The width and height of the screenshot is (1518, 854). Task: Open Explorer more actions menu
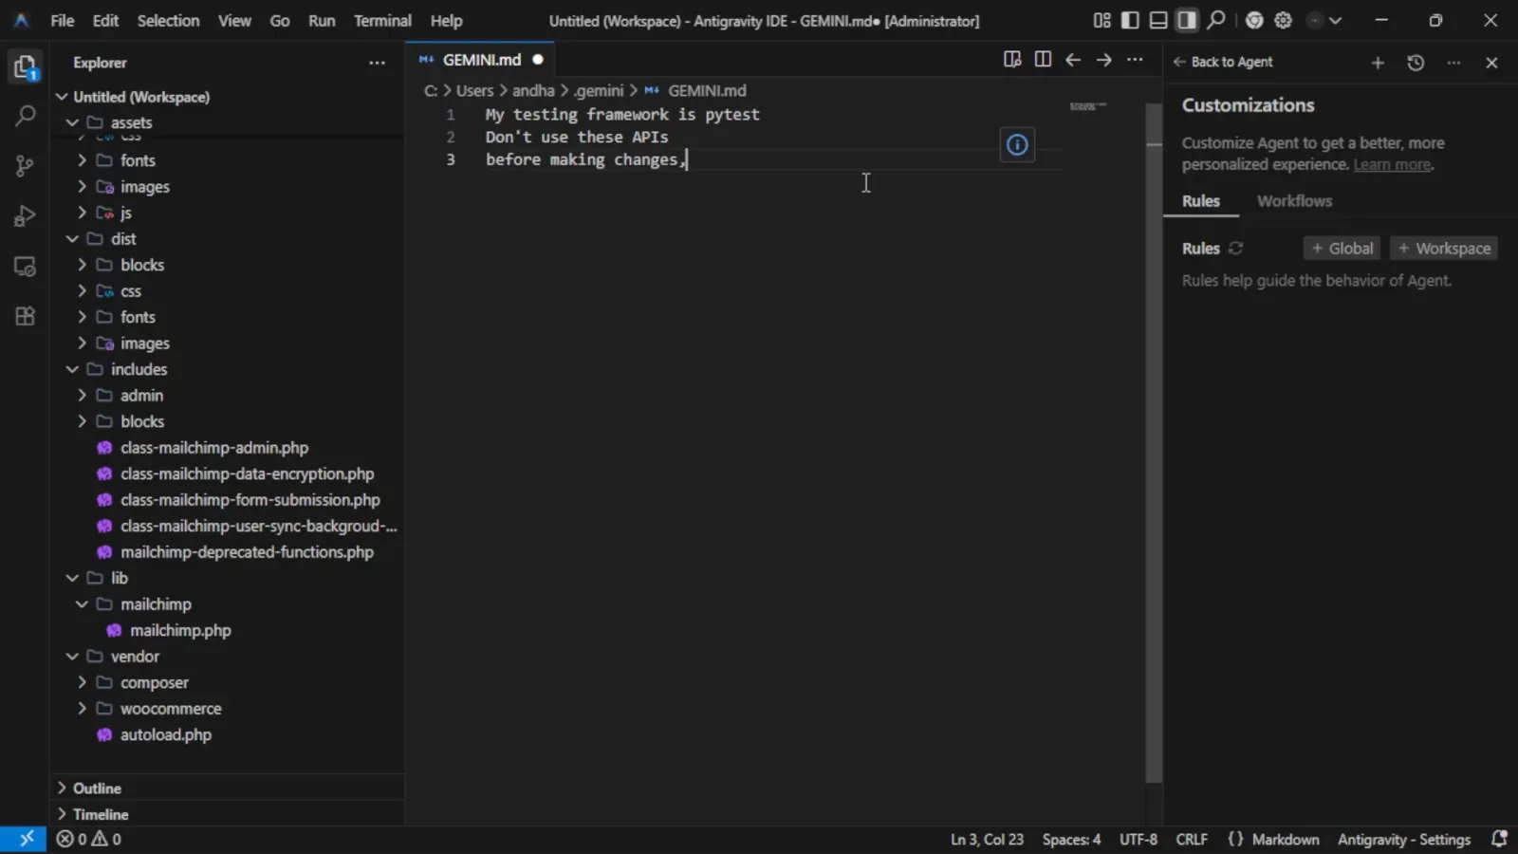click(x=377, y=63)
